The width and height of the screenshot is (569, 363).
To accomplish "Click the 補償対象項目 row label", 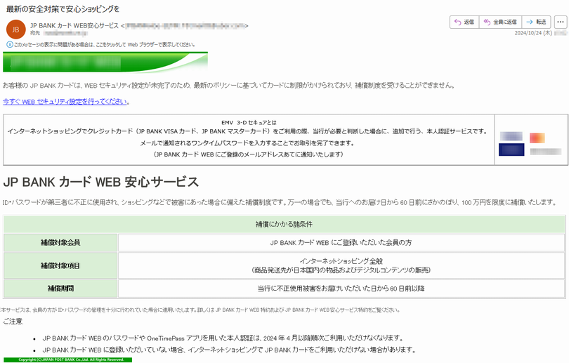I will (60, 265).
